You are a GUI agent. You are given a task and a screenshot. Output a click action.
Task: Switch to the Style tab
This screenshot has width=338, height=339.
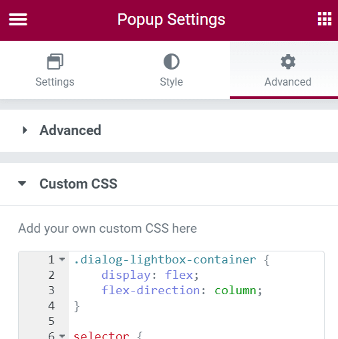point(172,70)
